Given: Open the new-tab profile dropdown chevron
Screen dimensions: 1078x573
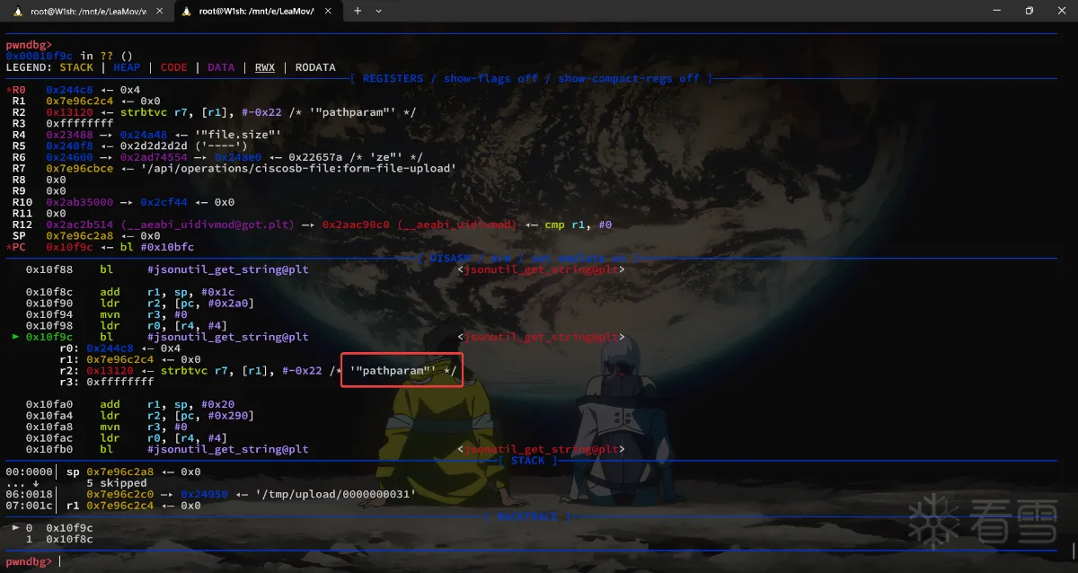Looking at the screenshot, I should (x=378, y=11).
